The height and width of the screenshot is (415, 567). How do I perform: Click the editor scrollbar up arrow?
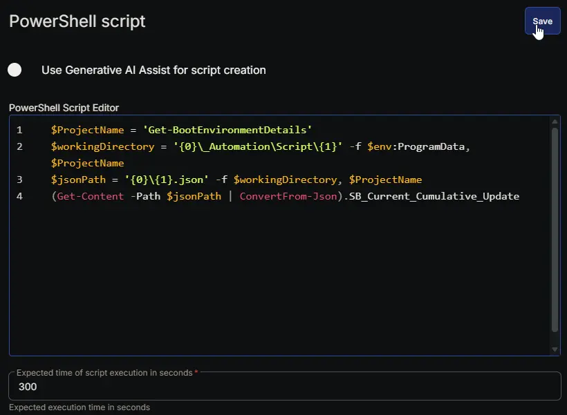(x=555, y=122)
